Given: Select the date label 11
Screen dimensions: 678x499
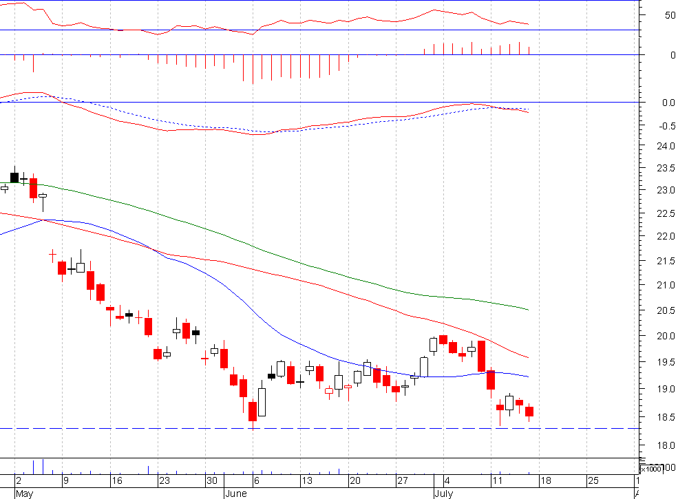Looking at the screenshot, I should pyautogui.click(x=497, y=481).
